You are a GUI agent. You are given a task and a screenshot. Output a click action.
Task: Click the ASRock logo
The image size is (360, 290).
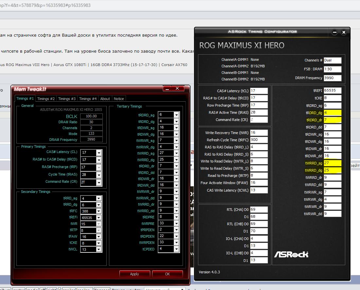tap(291, 254)
